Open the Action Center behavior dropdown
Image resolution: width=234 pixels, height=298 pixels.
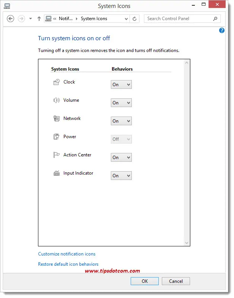[121, 158]
